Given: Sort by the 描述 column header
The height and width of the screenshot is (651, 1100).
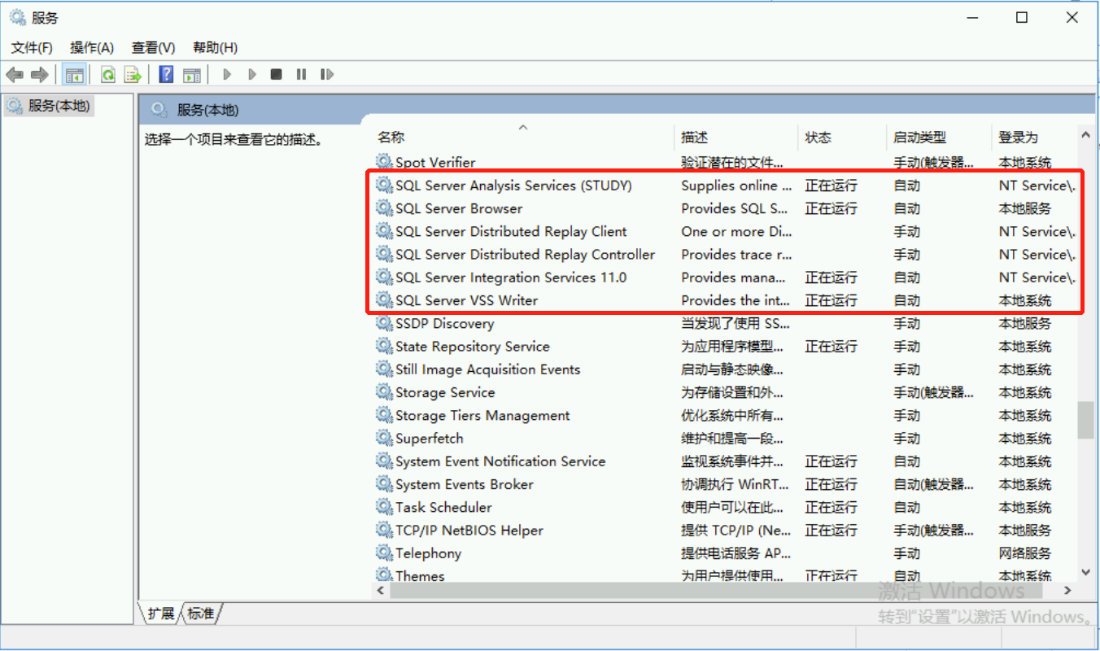Looking at the screenshot, I should 736,137.
